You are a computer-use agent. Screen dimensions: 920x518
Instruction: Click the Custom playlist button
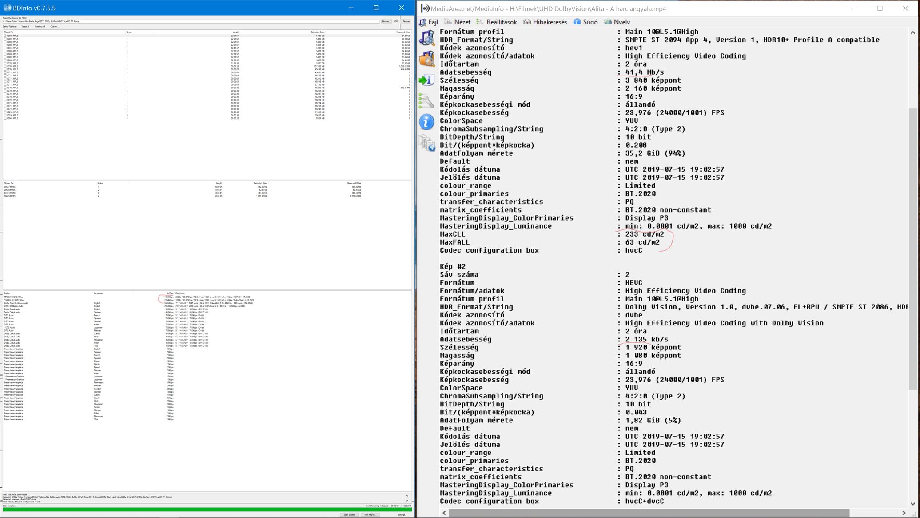pos(54,26)
